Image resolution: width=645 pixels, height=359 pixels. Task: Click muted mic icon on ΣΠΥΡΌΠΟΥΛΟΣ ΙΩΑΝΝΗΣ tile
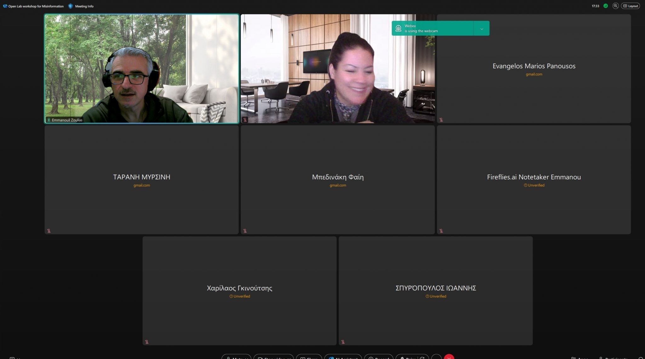(343, 342)
